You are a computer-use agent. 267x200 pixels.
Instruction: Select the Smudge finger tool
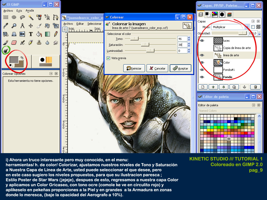click(56, 42)
